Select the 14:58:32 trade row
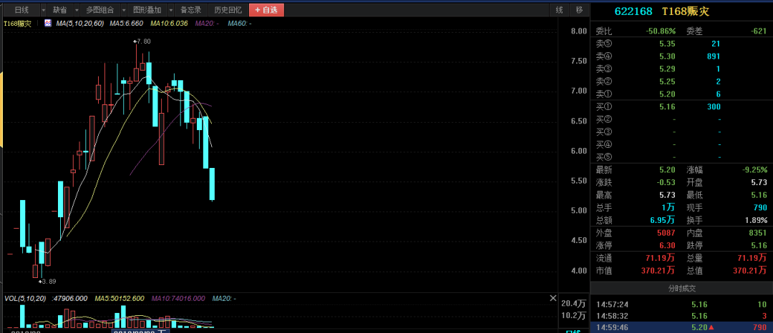773x333 pixels. point(682,316)
